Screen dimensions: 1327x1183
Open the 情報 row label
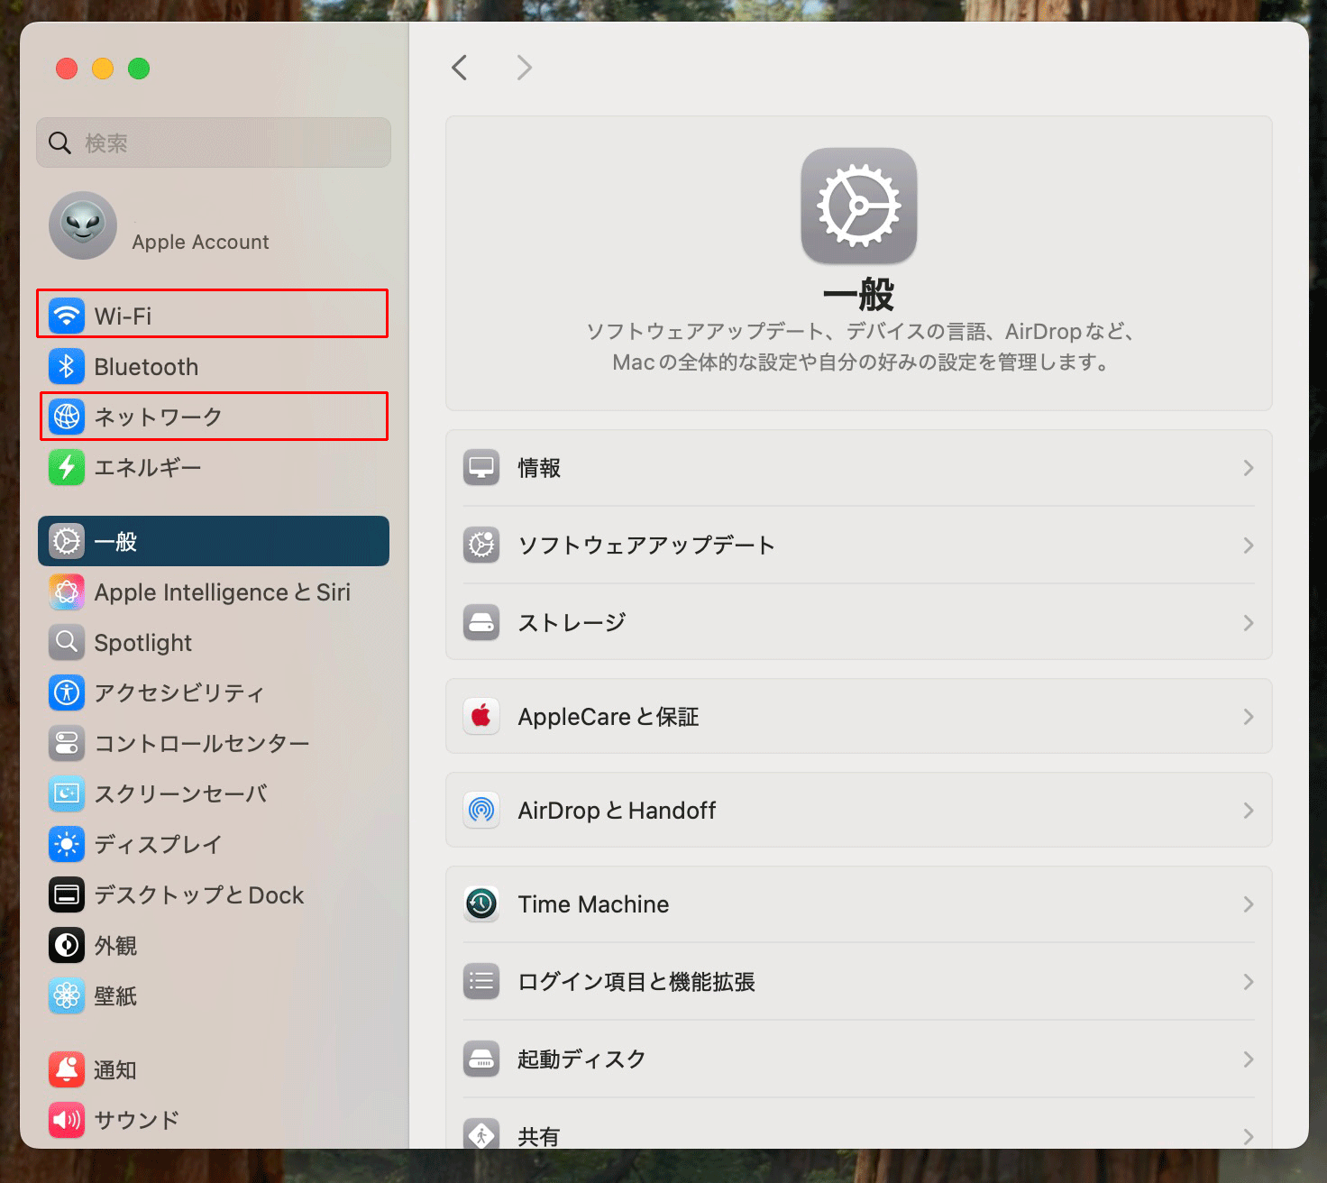pyautogui.click(x=539, y=468)
